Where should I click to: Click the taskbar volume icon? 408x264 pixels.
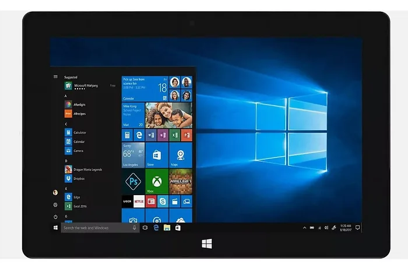point(326,227)
